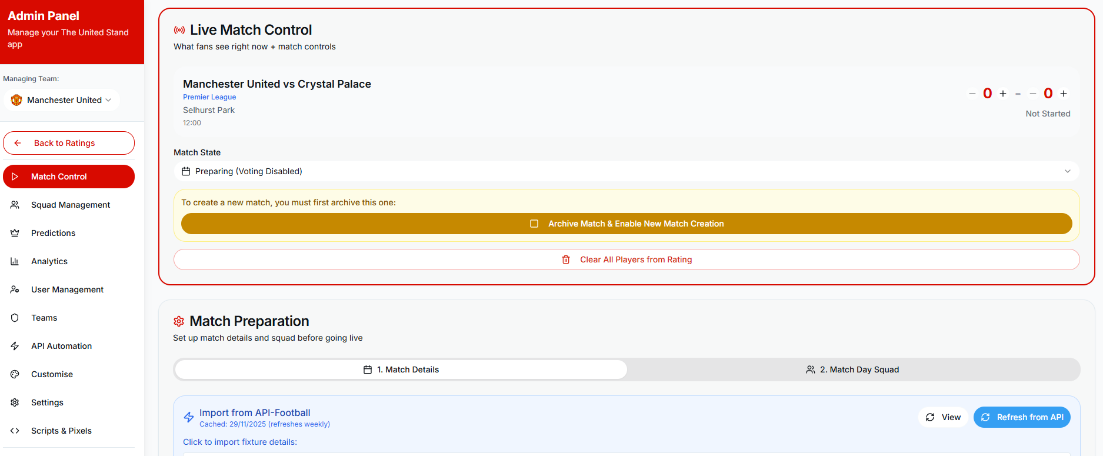
Task: Click the Squad Management people icon
Action: coord(15,205)
